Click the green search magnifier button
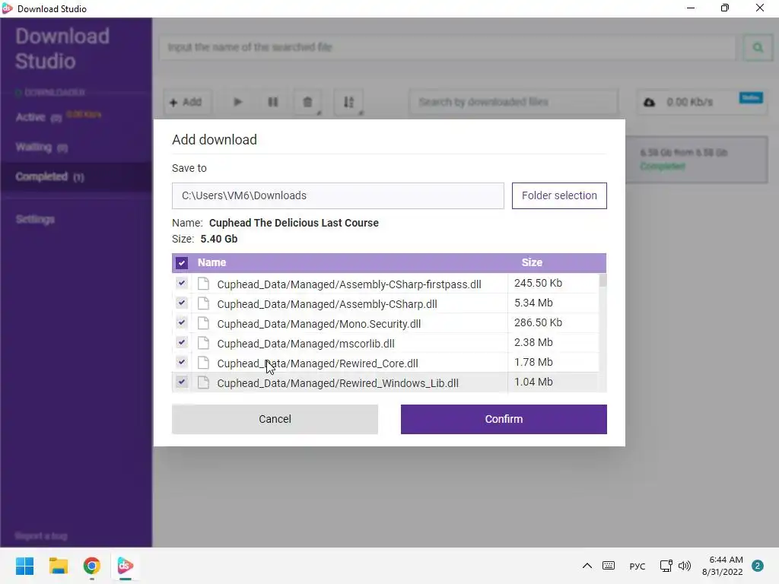The width and height of the screenshot is (779, 584). (758, 47)
